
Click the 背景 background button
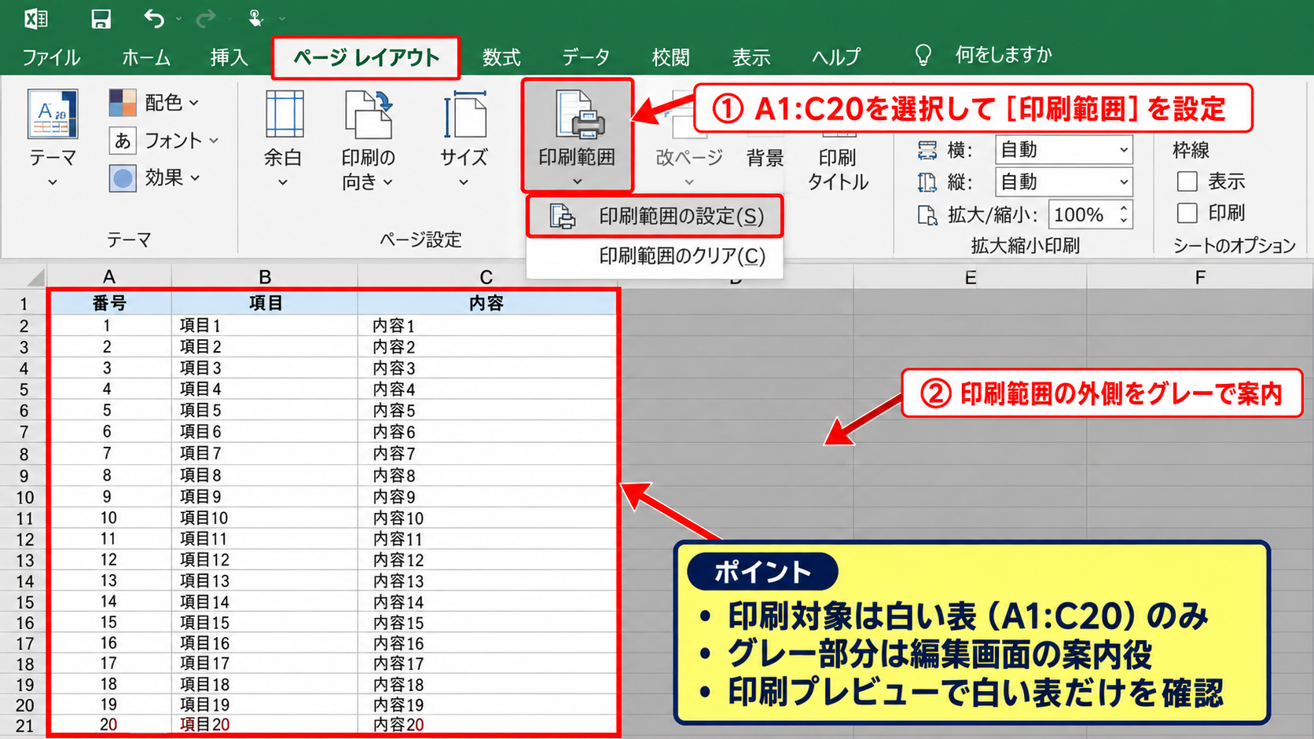[765, 158]
